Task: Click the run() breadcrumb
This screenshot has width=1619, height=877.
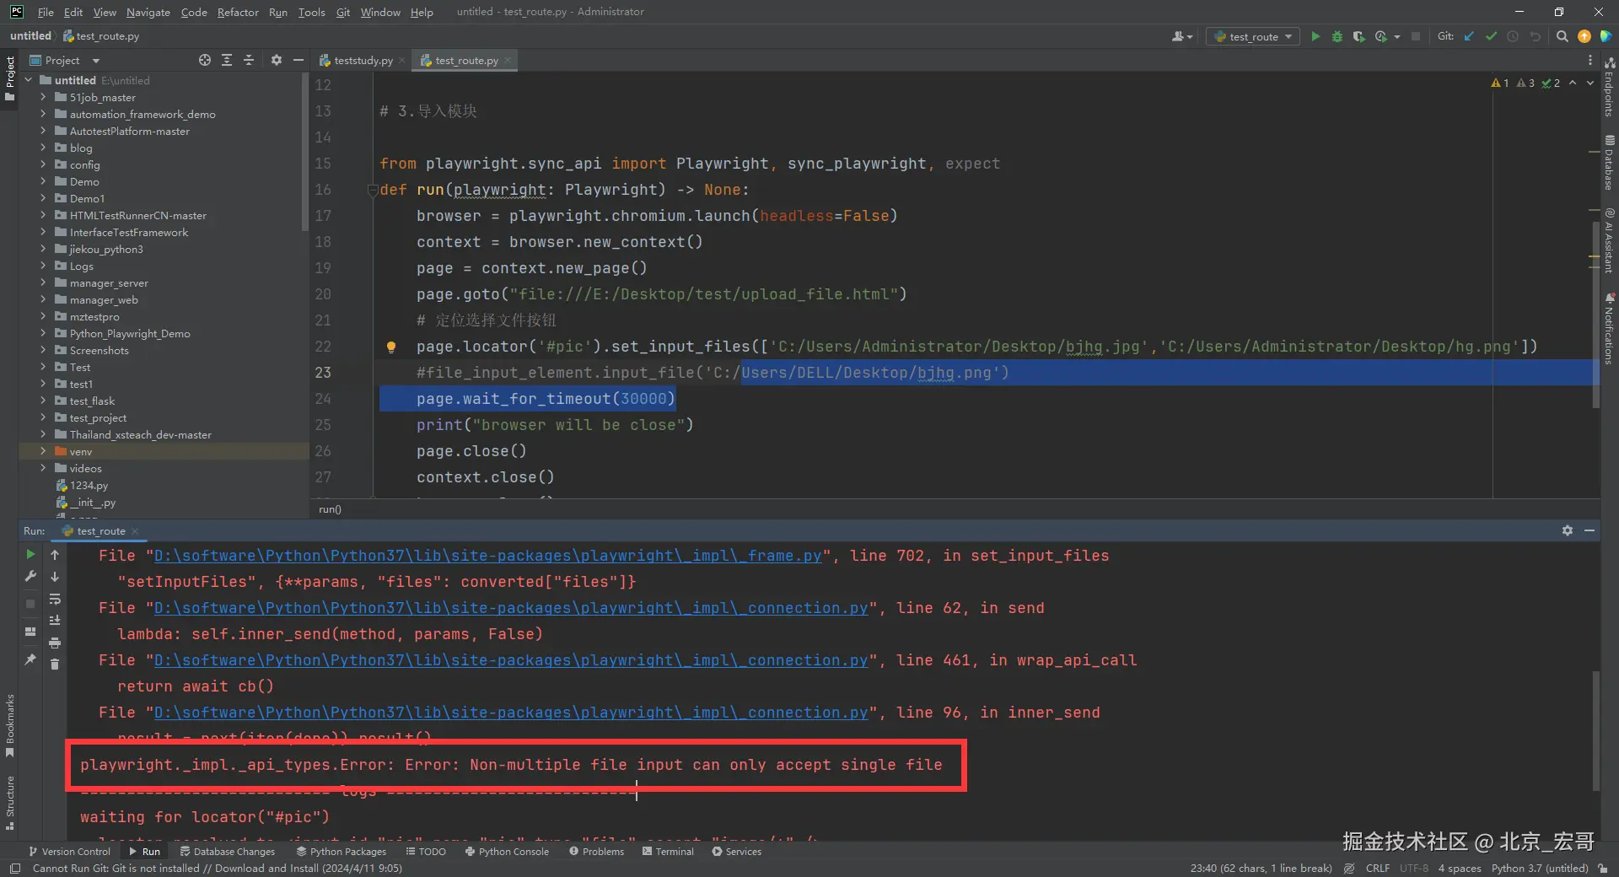Action: pos(331,508)
